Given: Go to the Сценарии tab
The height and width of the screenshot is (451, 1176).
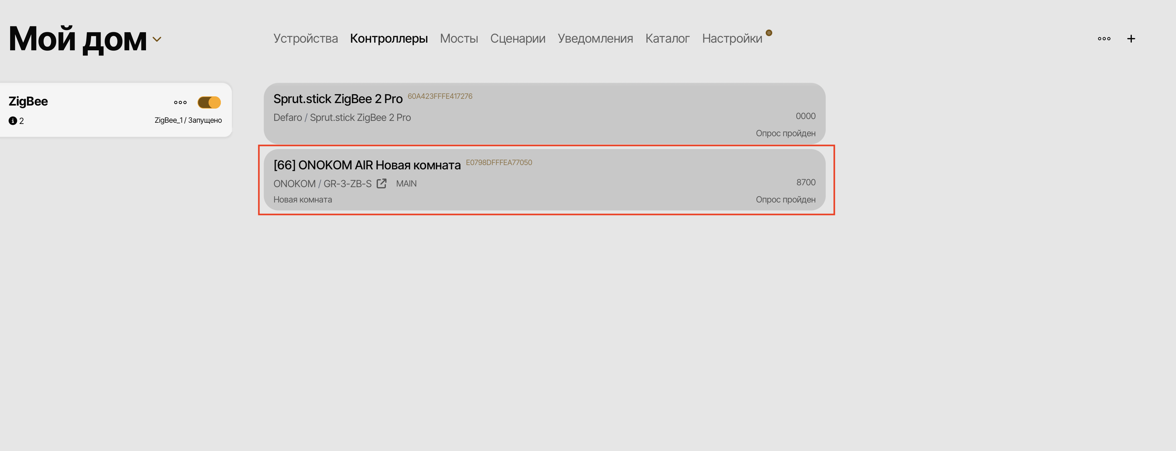Looking at the screenshot, I should point(518,39).
